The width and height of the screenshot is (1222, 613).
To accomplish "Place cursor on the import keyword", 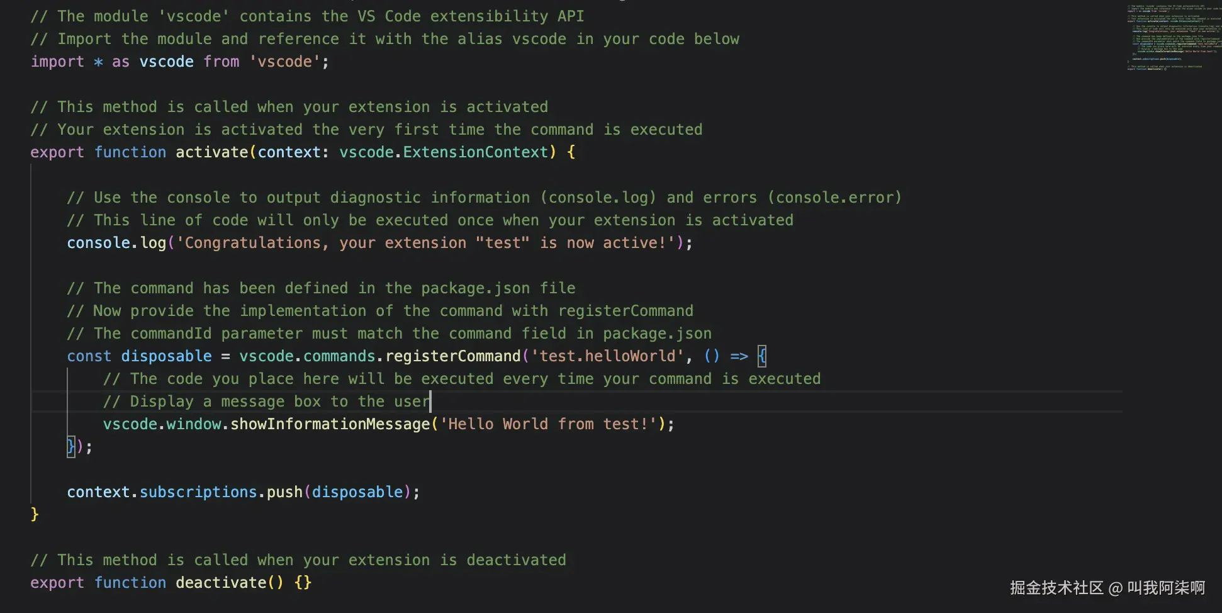I will click(x=57, y=62).
